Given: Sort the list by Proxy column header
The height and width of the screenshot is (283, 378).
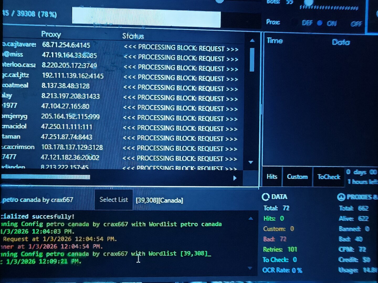Looking at the screenshot, I should coord(51,34).
